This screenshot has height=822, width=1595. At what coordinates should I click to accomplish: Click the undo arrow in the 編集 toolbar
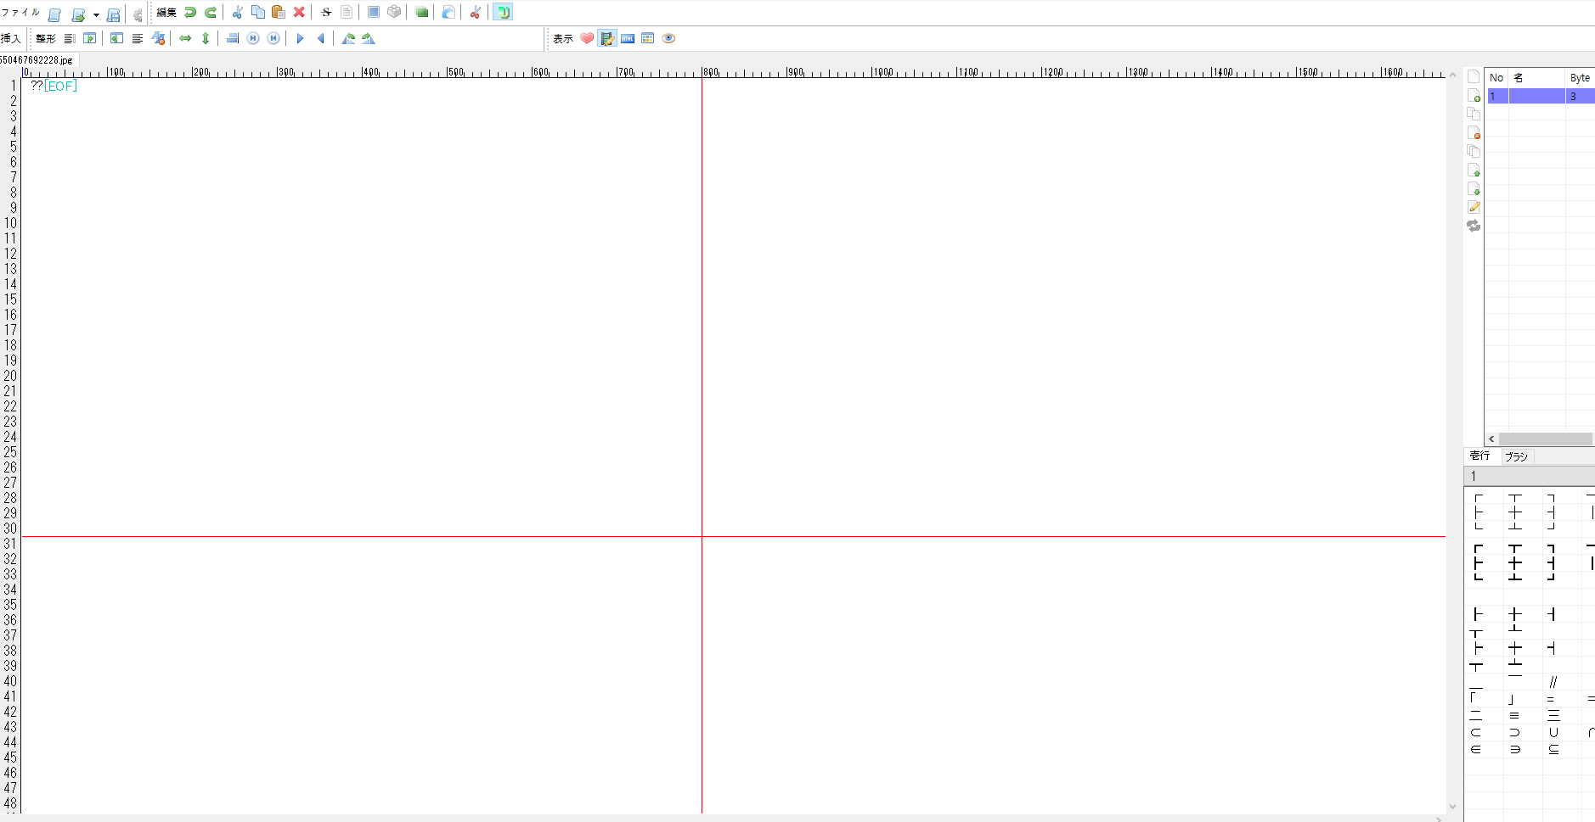(190, 12)
